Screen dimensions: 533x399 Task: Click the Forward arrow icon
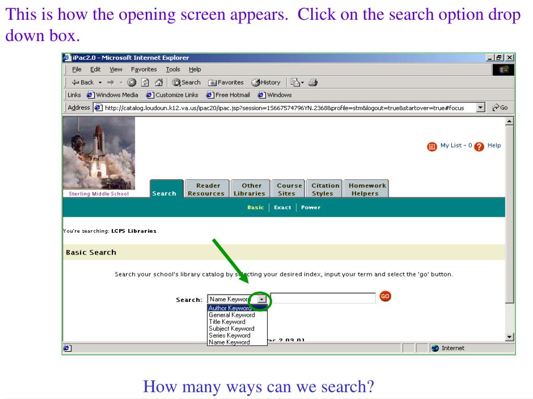(110, 83)
